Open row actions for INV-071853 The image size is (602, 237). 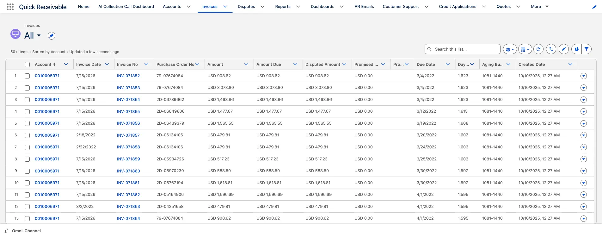coord(584,88)
